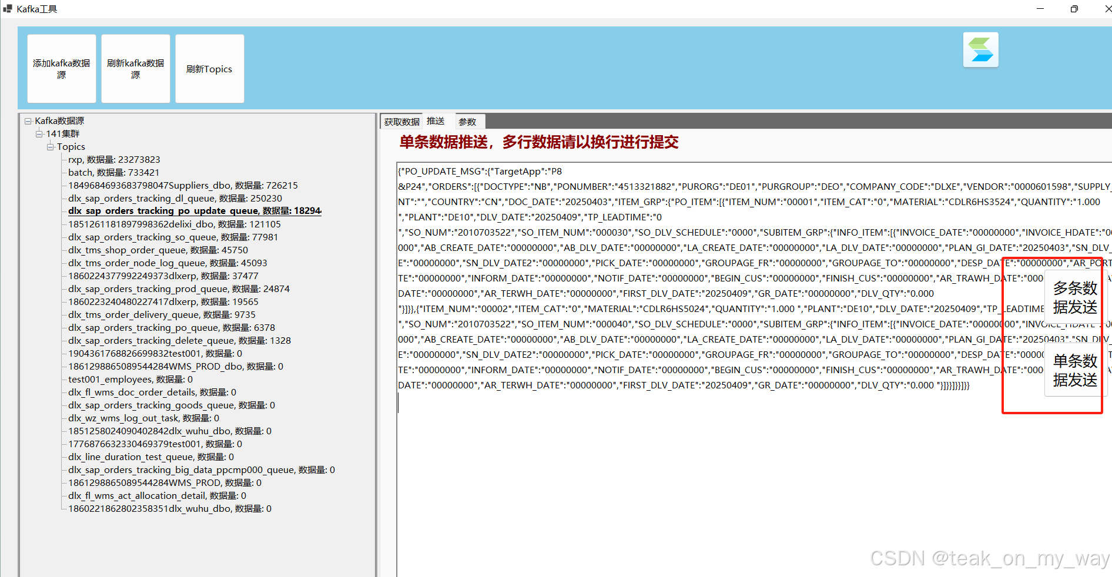Select topic dlx_line_duration_test_queue
The width and height of the screenshot is (1112, 577).
(x=151, y=457)
